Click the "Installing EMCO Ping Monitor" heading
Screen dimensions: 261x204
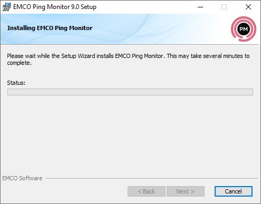tap(50, 28)
